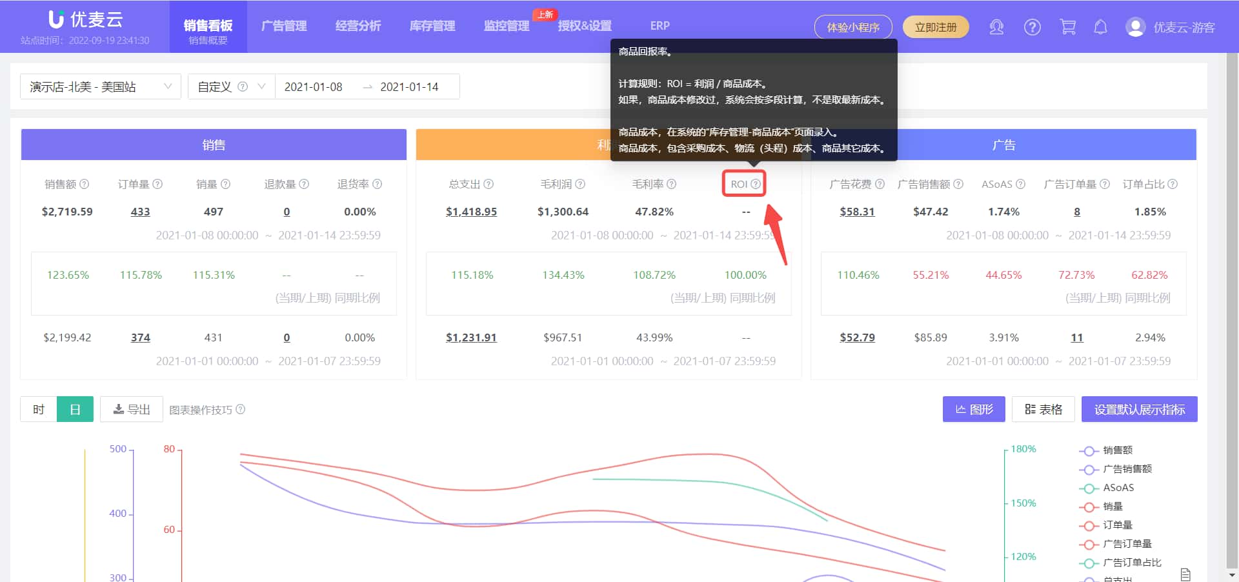Click help icon next to 图表操作技巧
This screenshot has height=582, width=1239.
pos(240,409)
